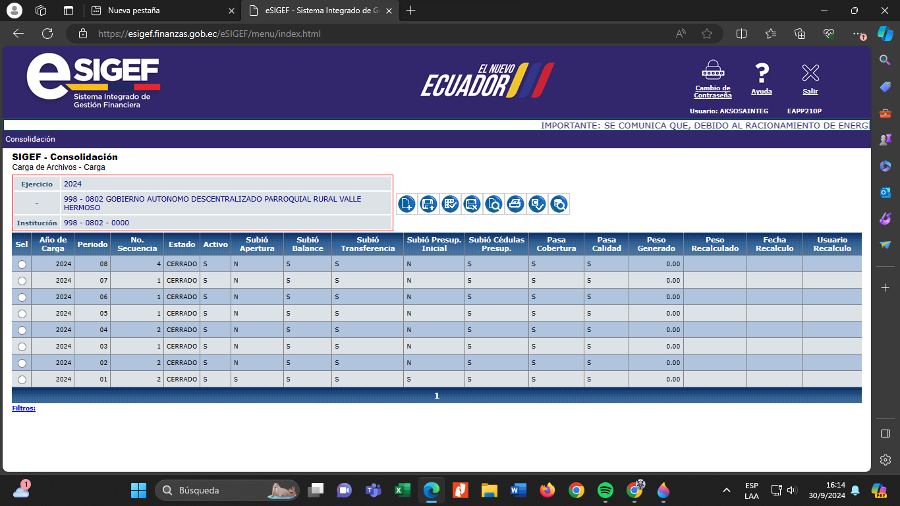
Task: Click the disk with X delete icon
Action: pos(472,204)
